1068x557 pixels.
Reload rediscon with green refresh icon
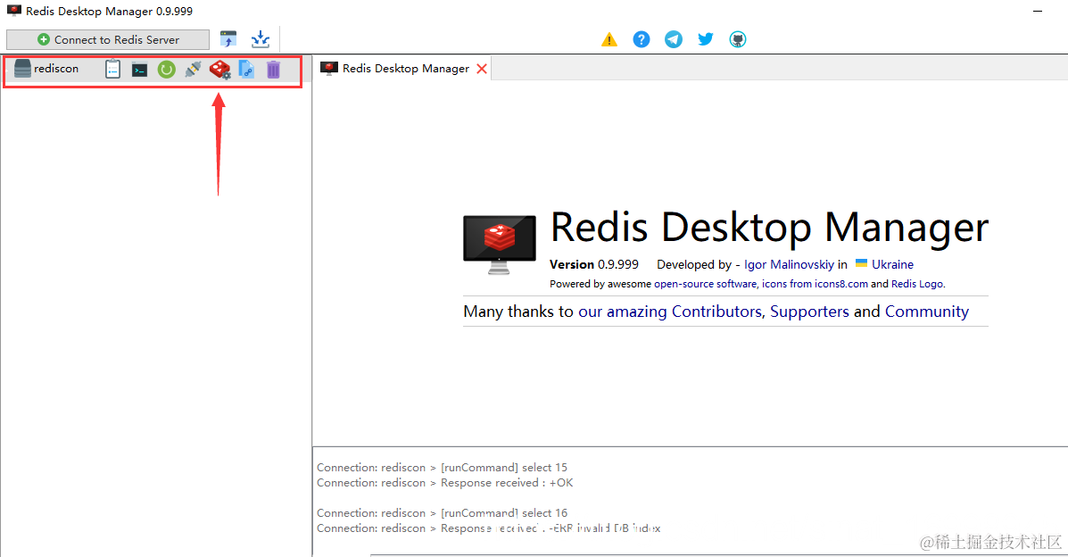[x=166, y=70]
